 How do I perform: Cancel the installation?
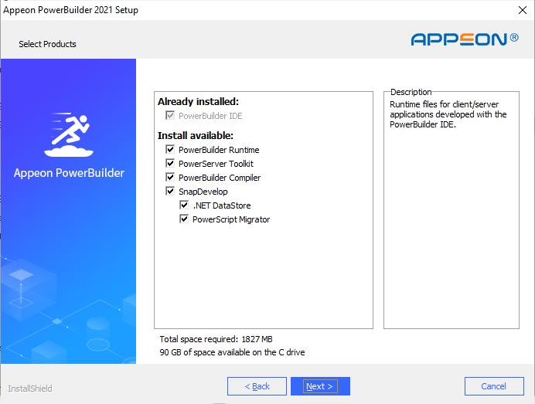point(493,386)
